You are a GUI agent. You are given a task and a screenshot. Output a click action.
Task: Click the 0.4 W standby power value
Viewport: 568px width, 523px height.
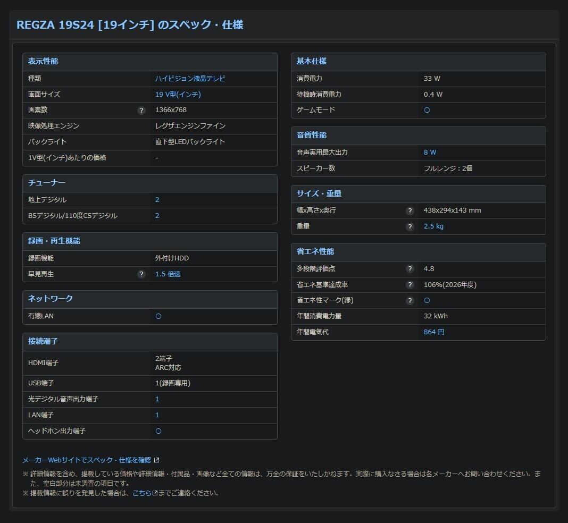tap(433, 95)
